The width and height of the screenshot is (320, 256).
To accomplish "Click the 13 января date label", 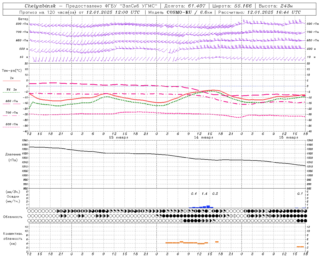I will point(118,137).
